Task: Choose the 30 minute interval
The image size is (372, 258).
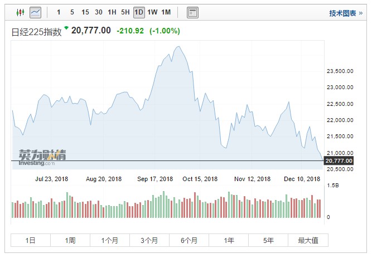Action: [98, 12]
